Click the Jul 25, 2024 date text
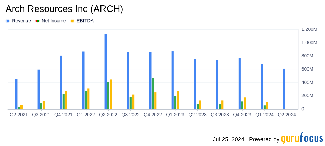The width and height of the screenshot is (325, 146). coord(228,139)
